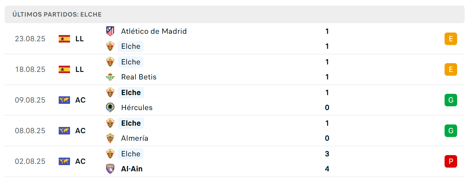Click the Atlético de Madrid club crest
This screenshot has width=470, height=182.
[x=110, y=31]
